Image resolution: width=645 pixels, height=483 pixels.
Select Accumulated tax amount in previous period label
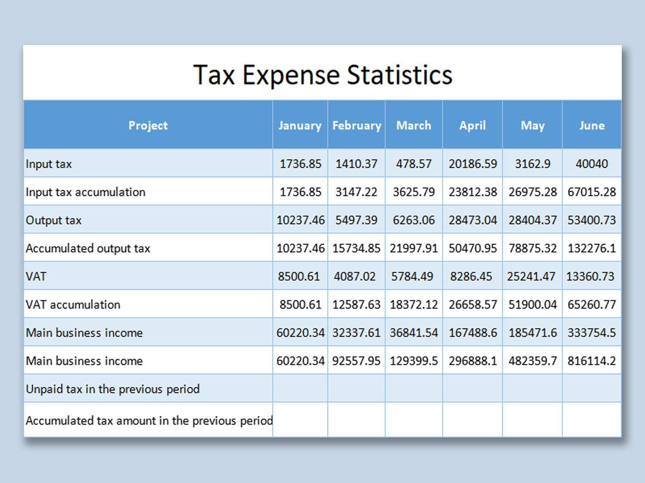(149, 420)
